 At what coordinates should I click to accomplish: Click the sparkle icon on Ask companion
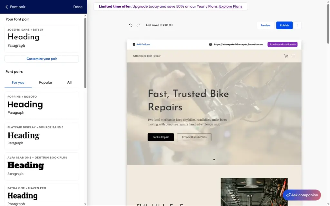click(x=288, y=195)
